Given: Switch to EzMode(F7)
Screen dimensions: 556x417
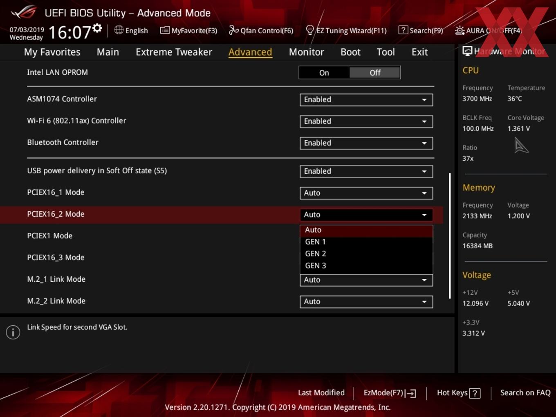Looking at the screenshot, I should click(390, 393).
